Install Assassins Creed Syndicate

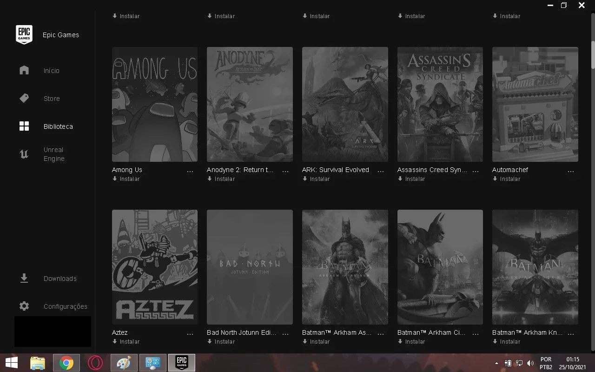tap(411, 179)
